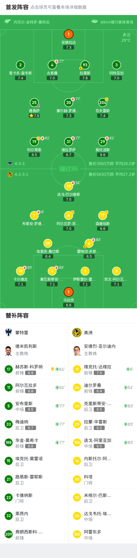The width and height of the screenshot is (137, 558).
Task: Click the 4-2-3-1 formation label
Action: click(22, 174)
